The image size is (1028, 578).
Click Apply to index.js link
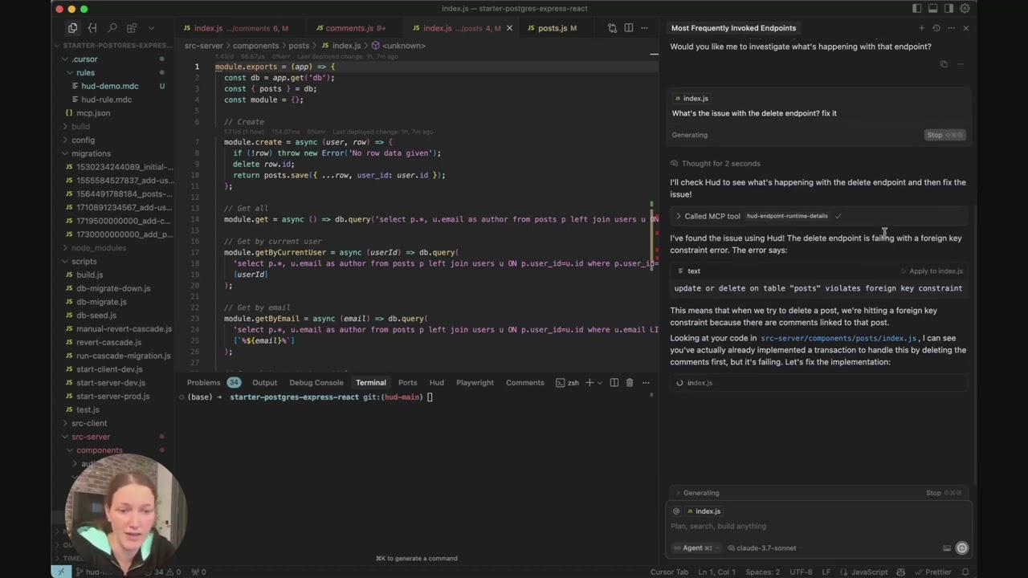tap(936, 271)
